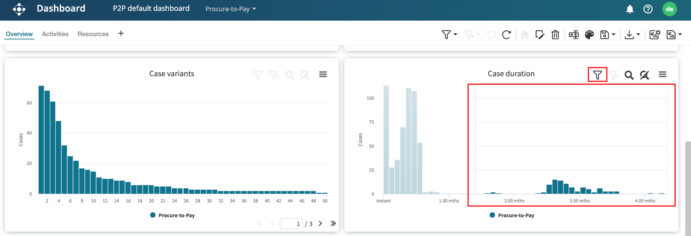Open the toolbar filter dropdown arrow
The image size is (691, 236).
(x=455, y=35)
